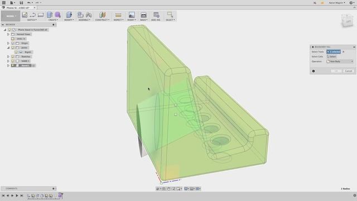The width and height of the screenshot is (357, 201).
Task: Expand the Named Views folder
Action: tap(8, 34)
